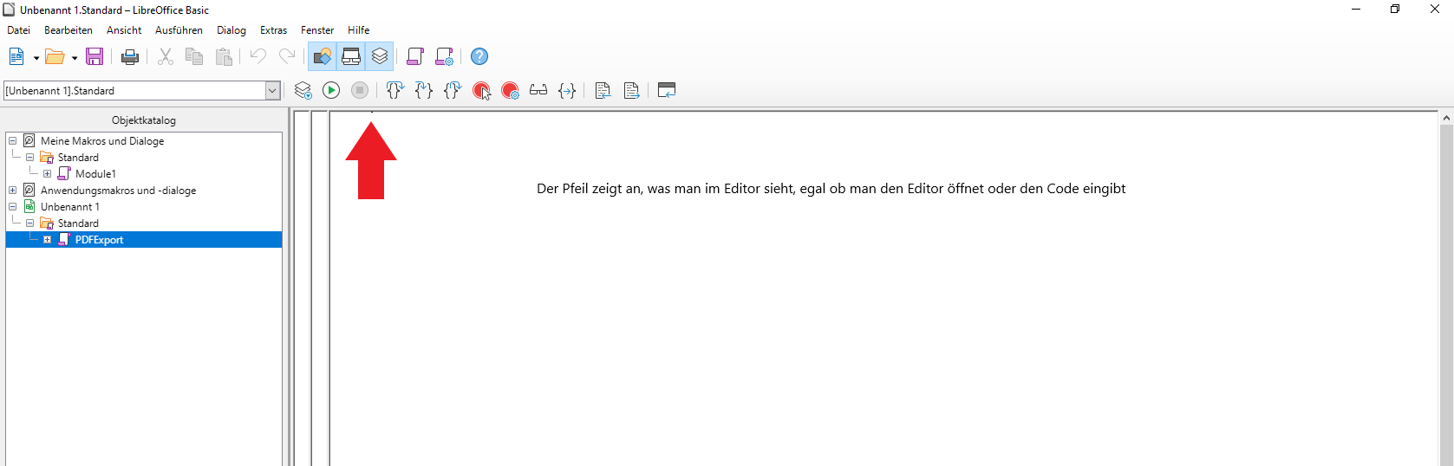This screenshot has width=1454, height=466.
Task: Click the Step Over braces icon
Action: (x=423, y=90)
